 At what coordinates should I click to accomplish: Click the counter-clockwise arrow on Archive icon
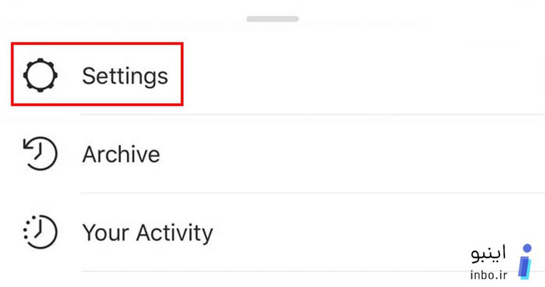(x=29, y=145)
